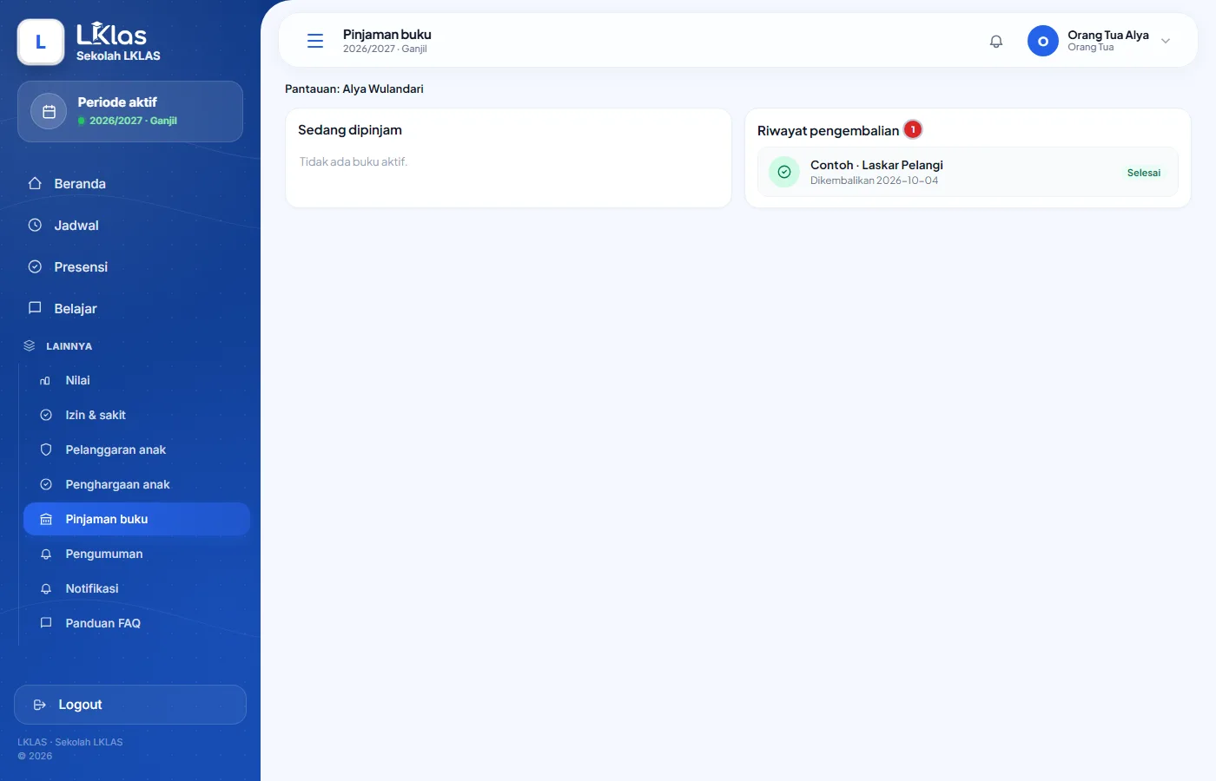Click the Periode aktif calendar icon
Screen dimensions: 1216x781
49,111
